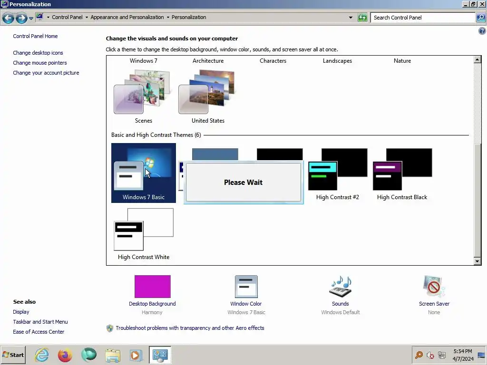The height and width of the screenshot is (365, 487).
Task: Click the shield icon beside Troubleshoot link
Action: pos(110,328)
